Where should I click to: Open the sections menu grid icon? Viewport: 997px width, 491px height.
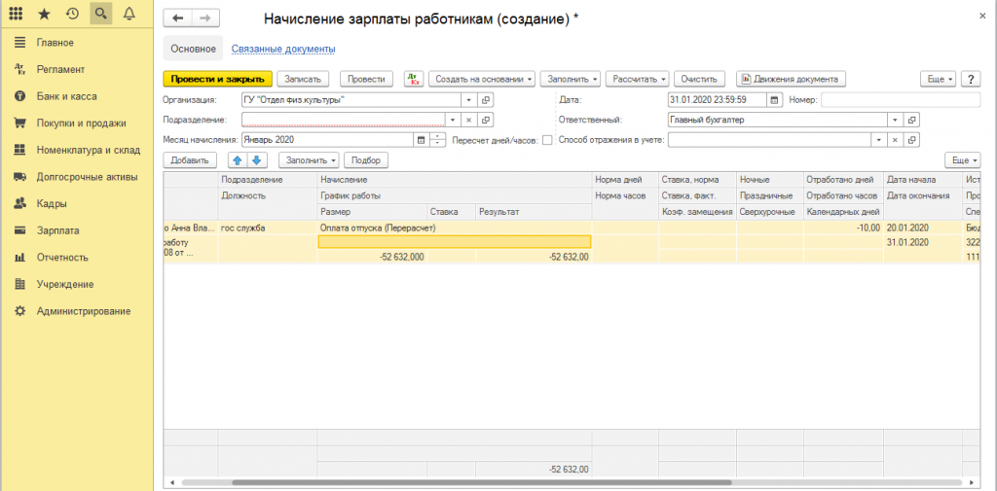click(x=16, y=14)
